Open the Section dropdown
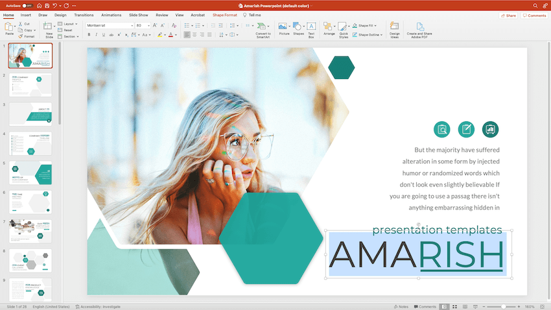This screenshot has height=310, width=551. (68, 36)
